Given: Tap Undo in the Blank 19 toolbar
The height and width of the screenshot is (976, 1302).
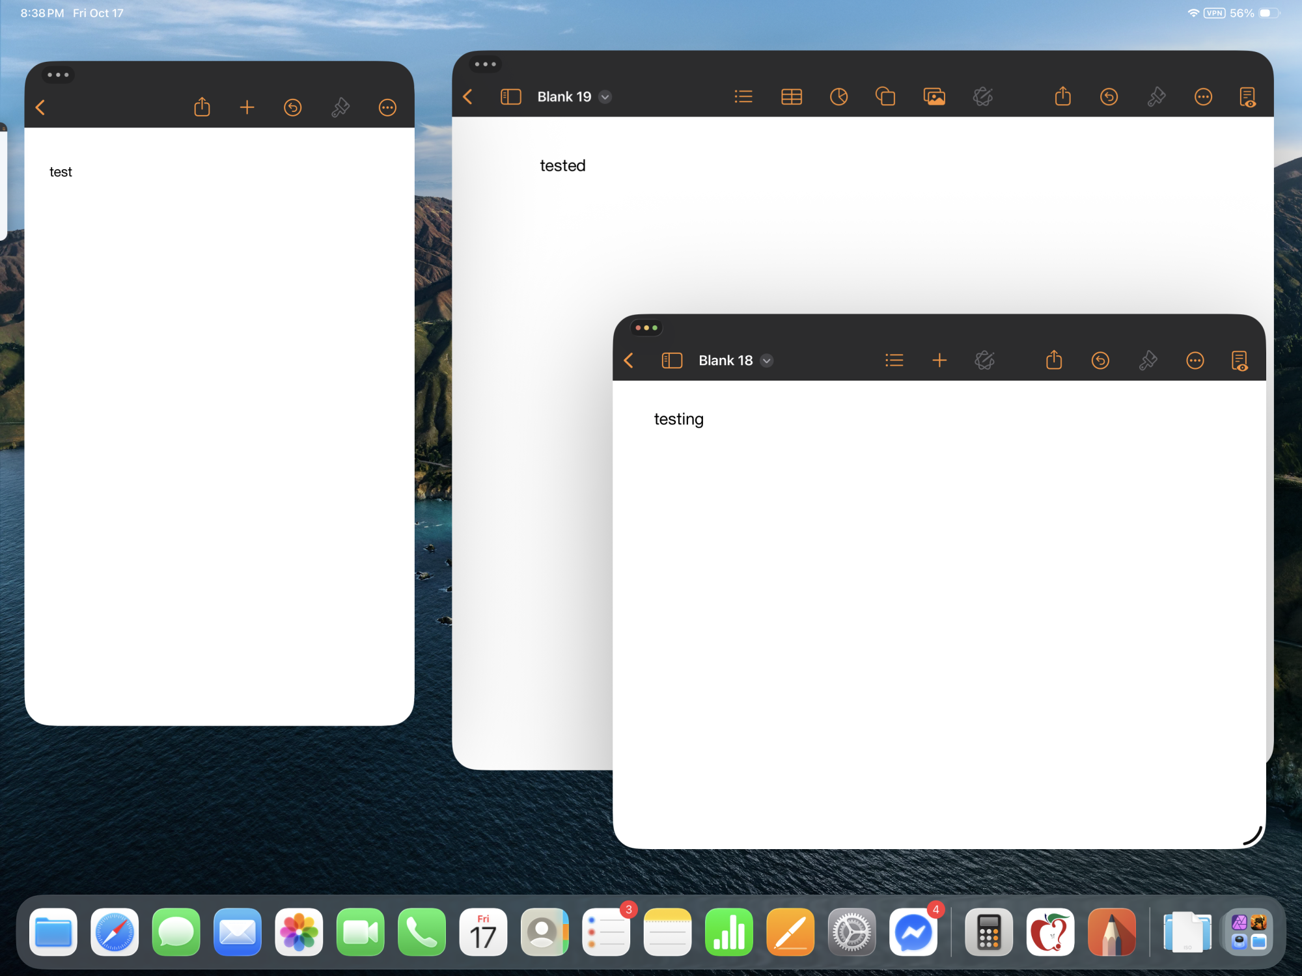Looking at the screenshot, I should pyautogui.click(x=1109, y=97).
